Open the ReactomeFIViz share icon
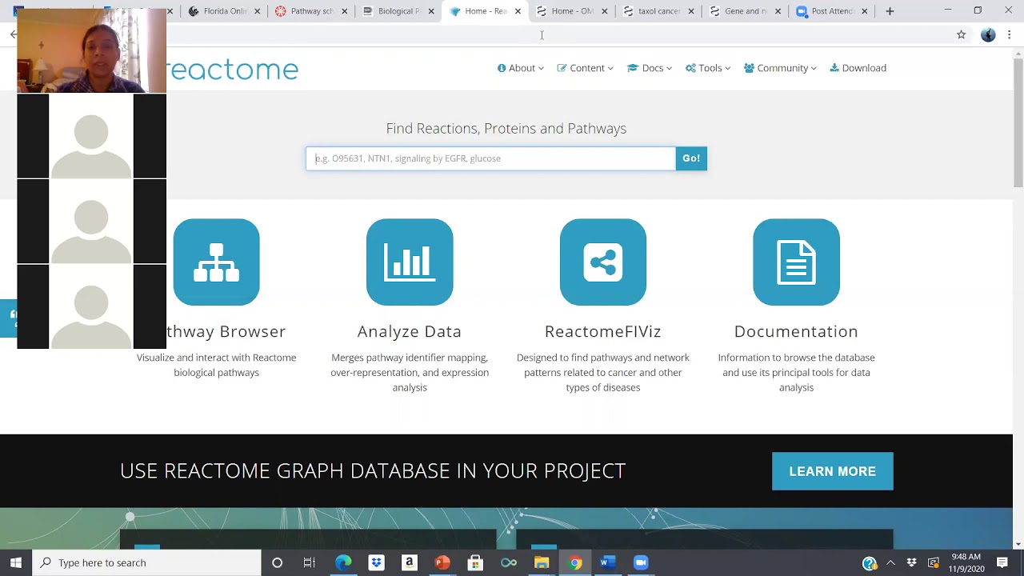This screenshot has width=1024, height=576. tap(603, 262)
